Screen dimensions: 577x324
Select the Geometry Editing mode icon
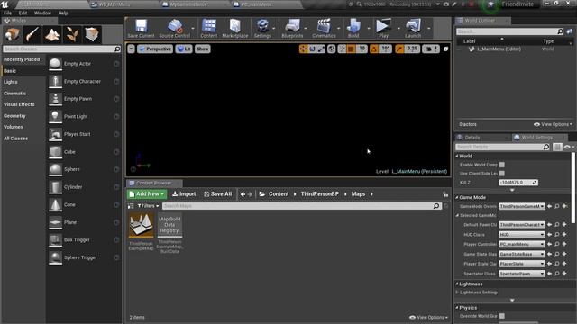[x=92, y=34]
